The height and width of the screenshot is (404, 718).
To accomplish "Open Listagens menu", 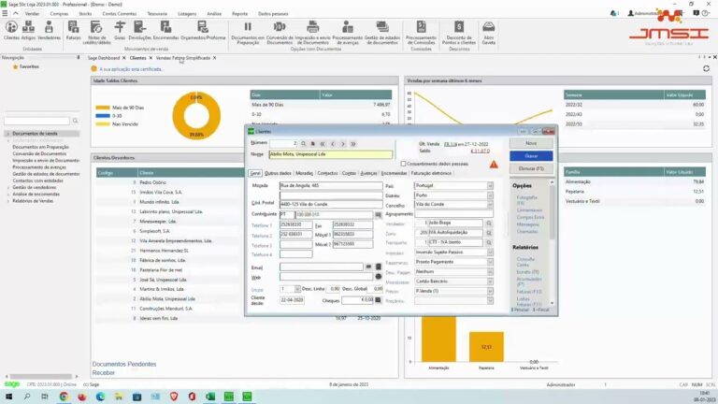I will click(x=187, y=14).
